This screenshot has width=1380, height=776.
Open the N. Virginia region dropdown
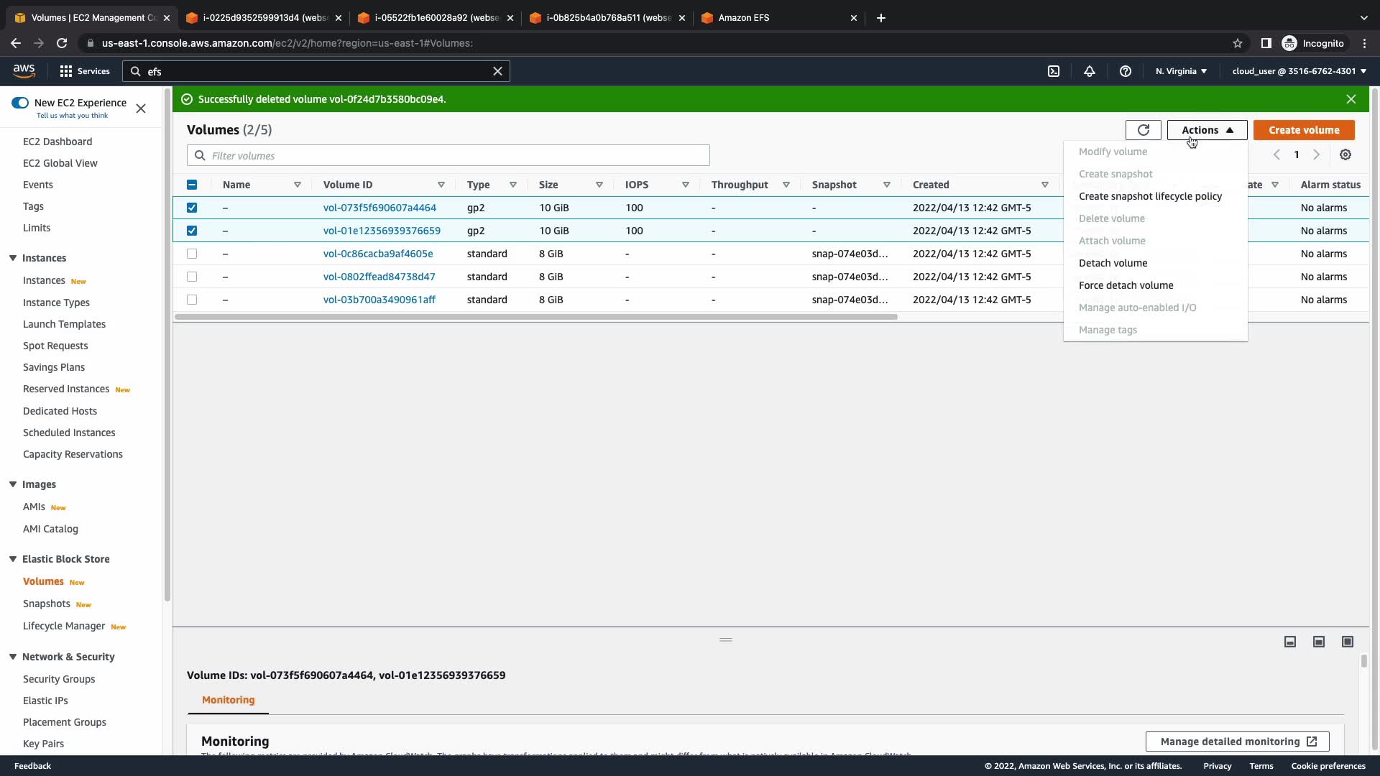point(1181,71)
